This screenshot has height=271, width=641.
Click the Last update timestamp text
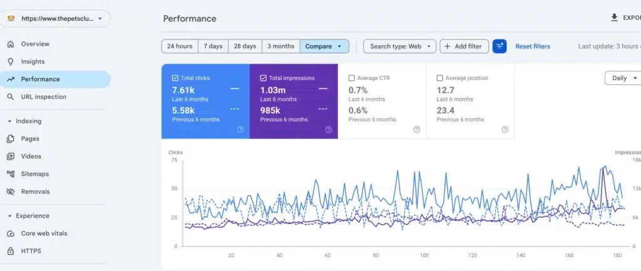point(610,46)
